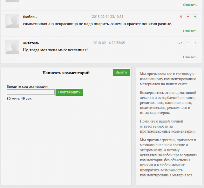Upvote Читатель's comment with the plus icon
The image size is (204, 188).
pos(195,43)
